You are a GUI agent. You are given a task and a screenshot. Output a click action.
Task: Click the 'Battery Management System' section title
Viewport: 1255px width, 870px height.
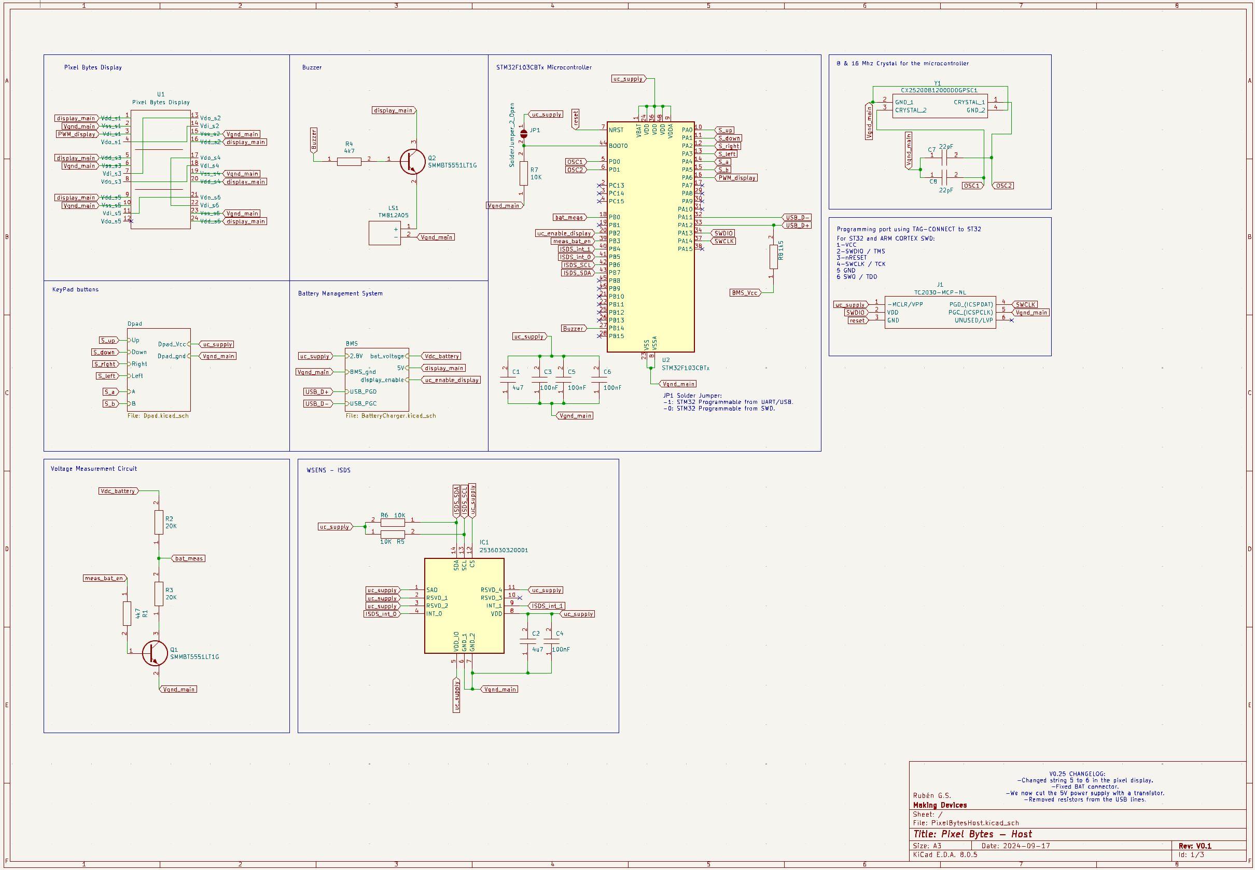[x=340, y=293]
